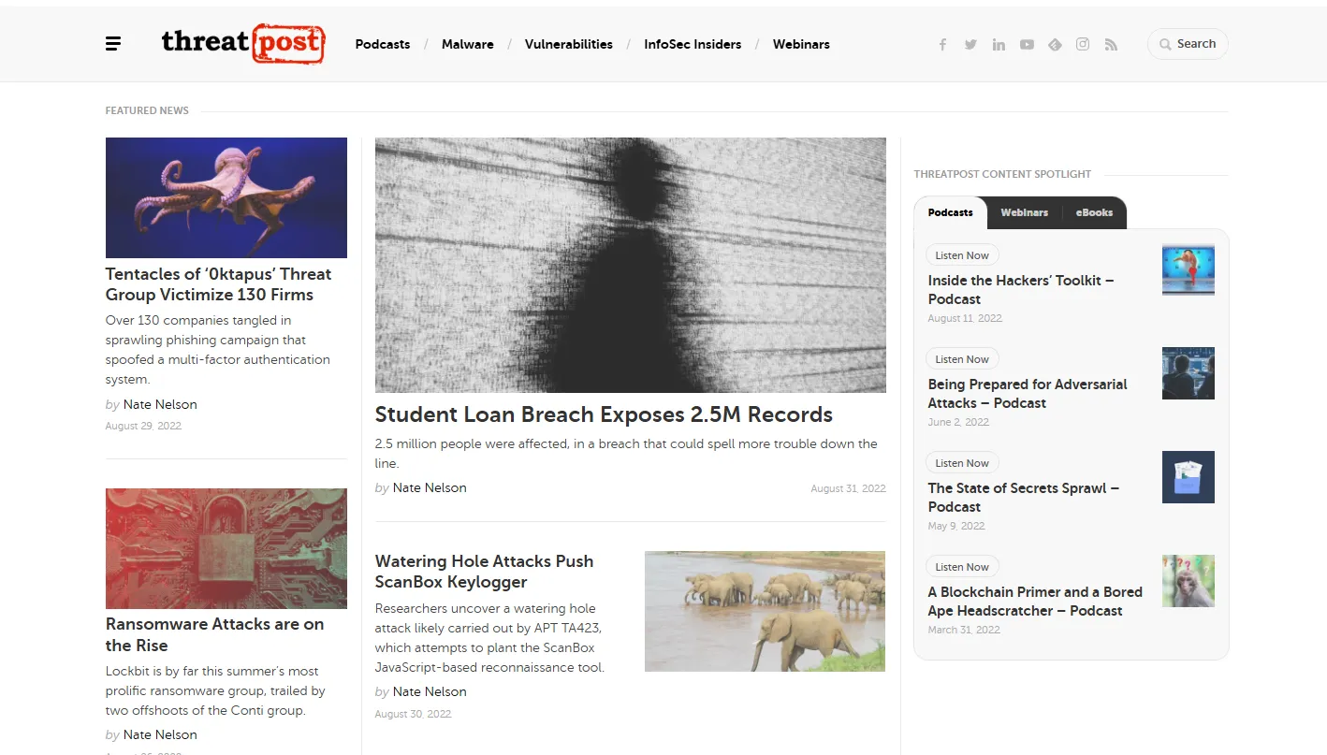Image resolution: width=1327 pixels, height=755 pixels.
Task: Click 'FEATURED NEWS' section heading
Action: pyautogui.click(x=147, y=110)
